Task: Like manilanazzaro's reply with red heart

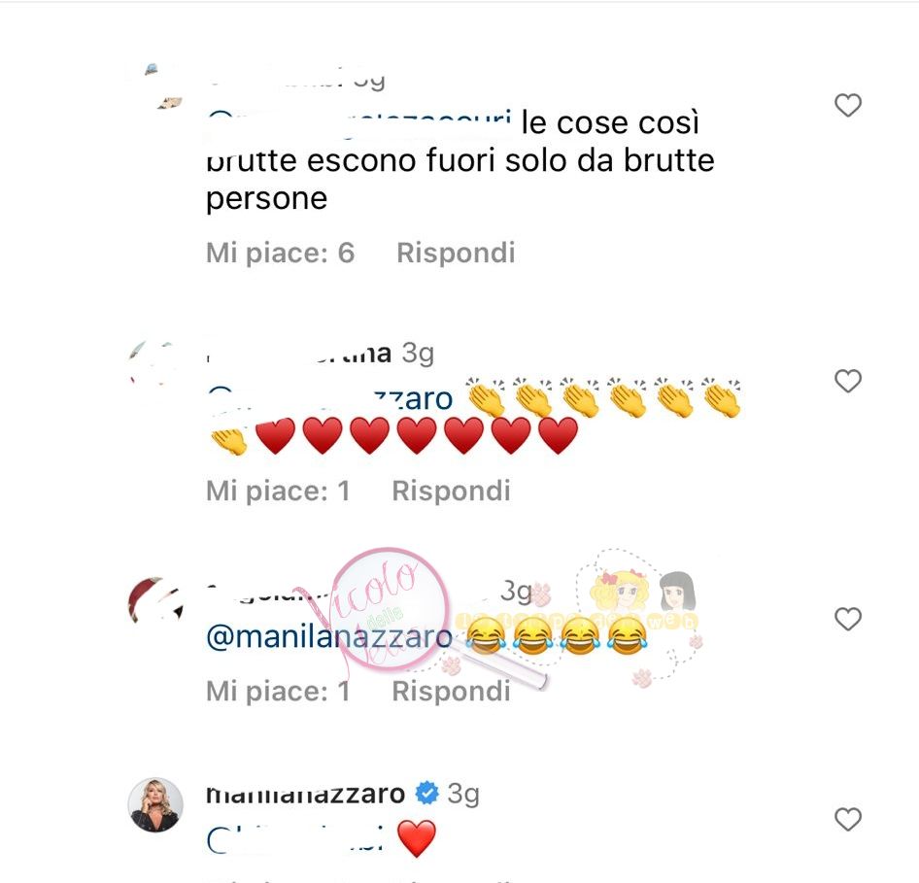Action: [x=847, y=819]
